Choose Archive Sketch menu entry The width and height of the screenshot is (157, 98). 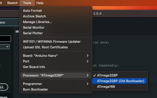pos(56,16)
